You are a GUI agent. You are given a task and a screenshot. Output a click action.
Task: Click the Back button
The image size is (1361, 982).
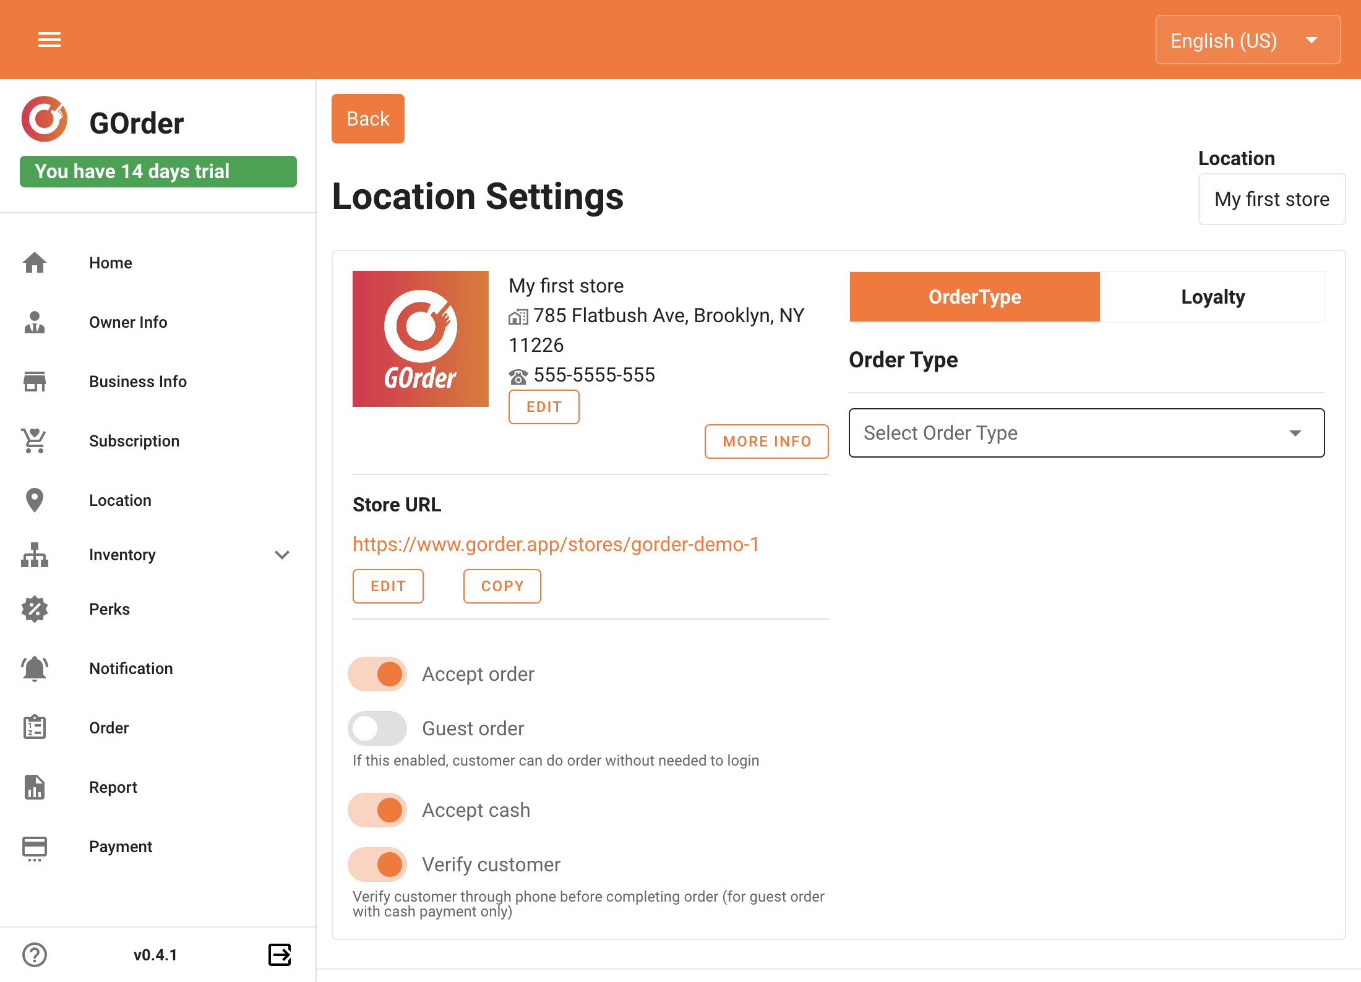coord(368,119)
